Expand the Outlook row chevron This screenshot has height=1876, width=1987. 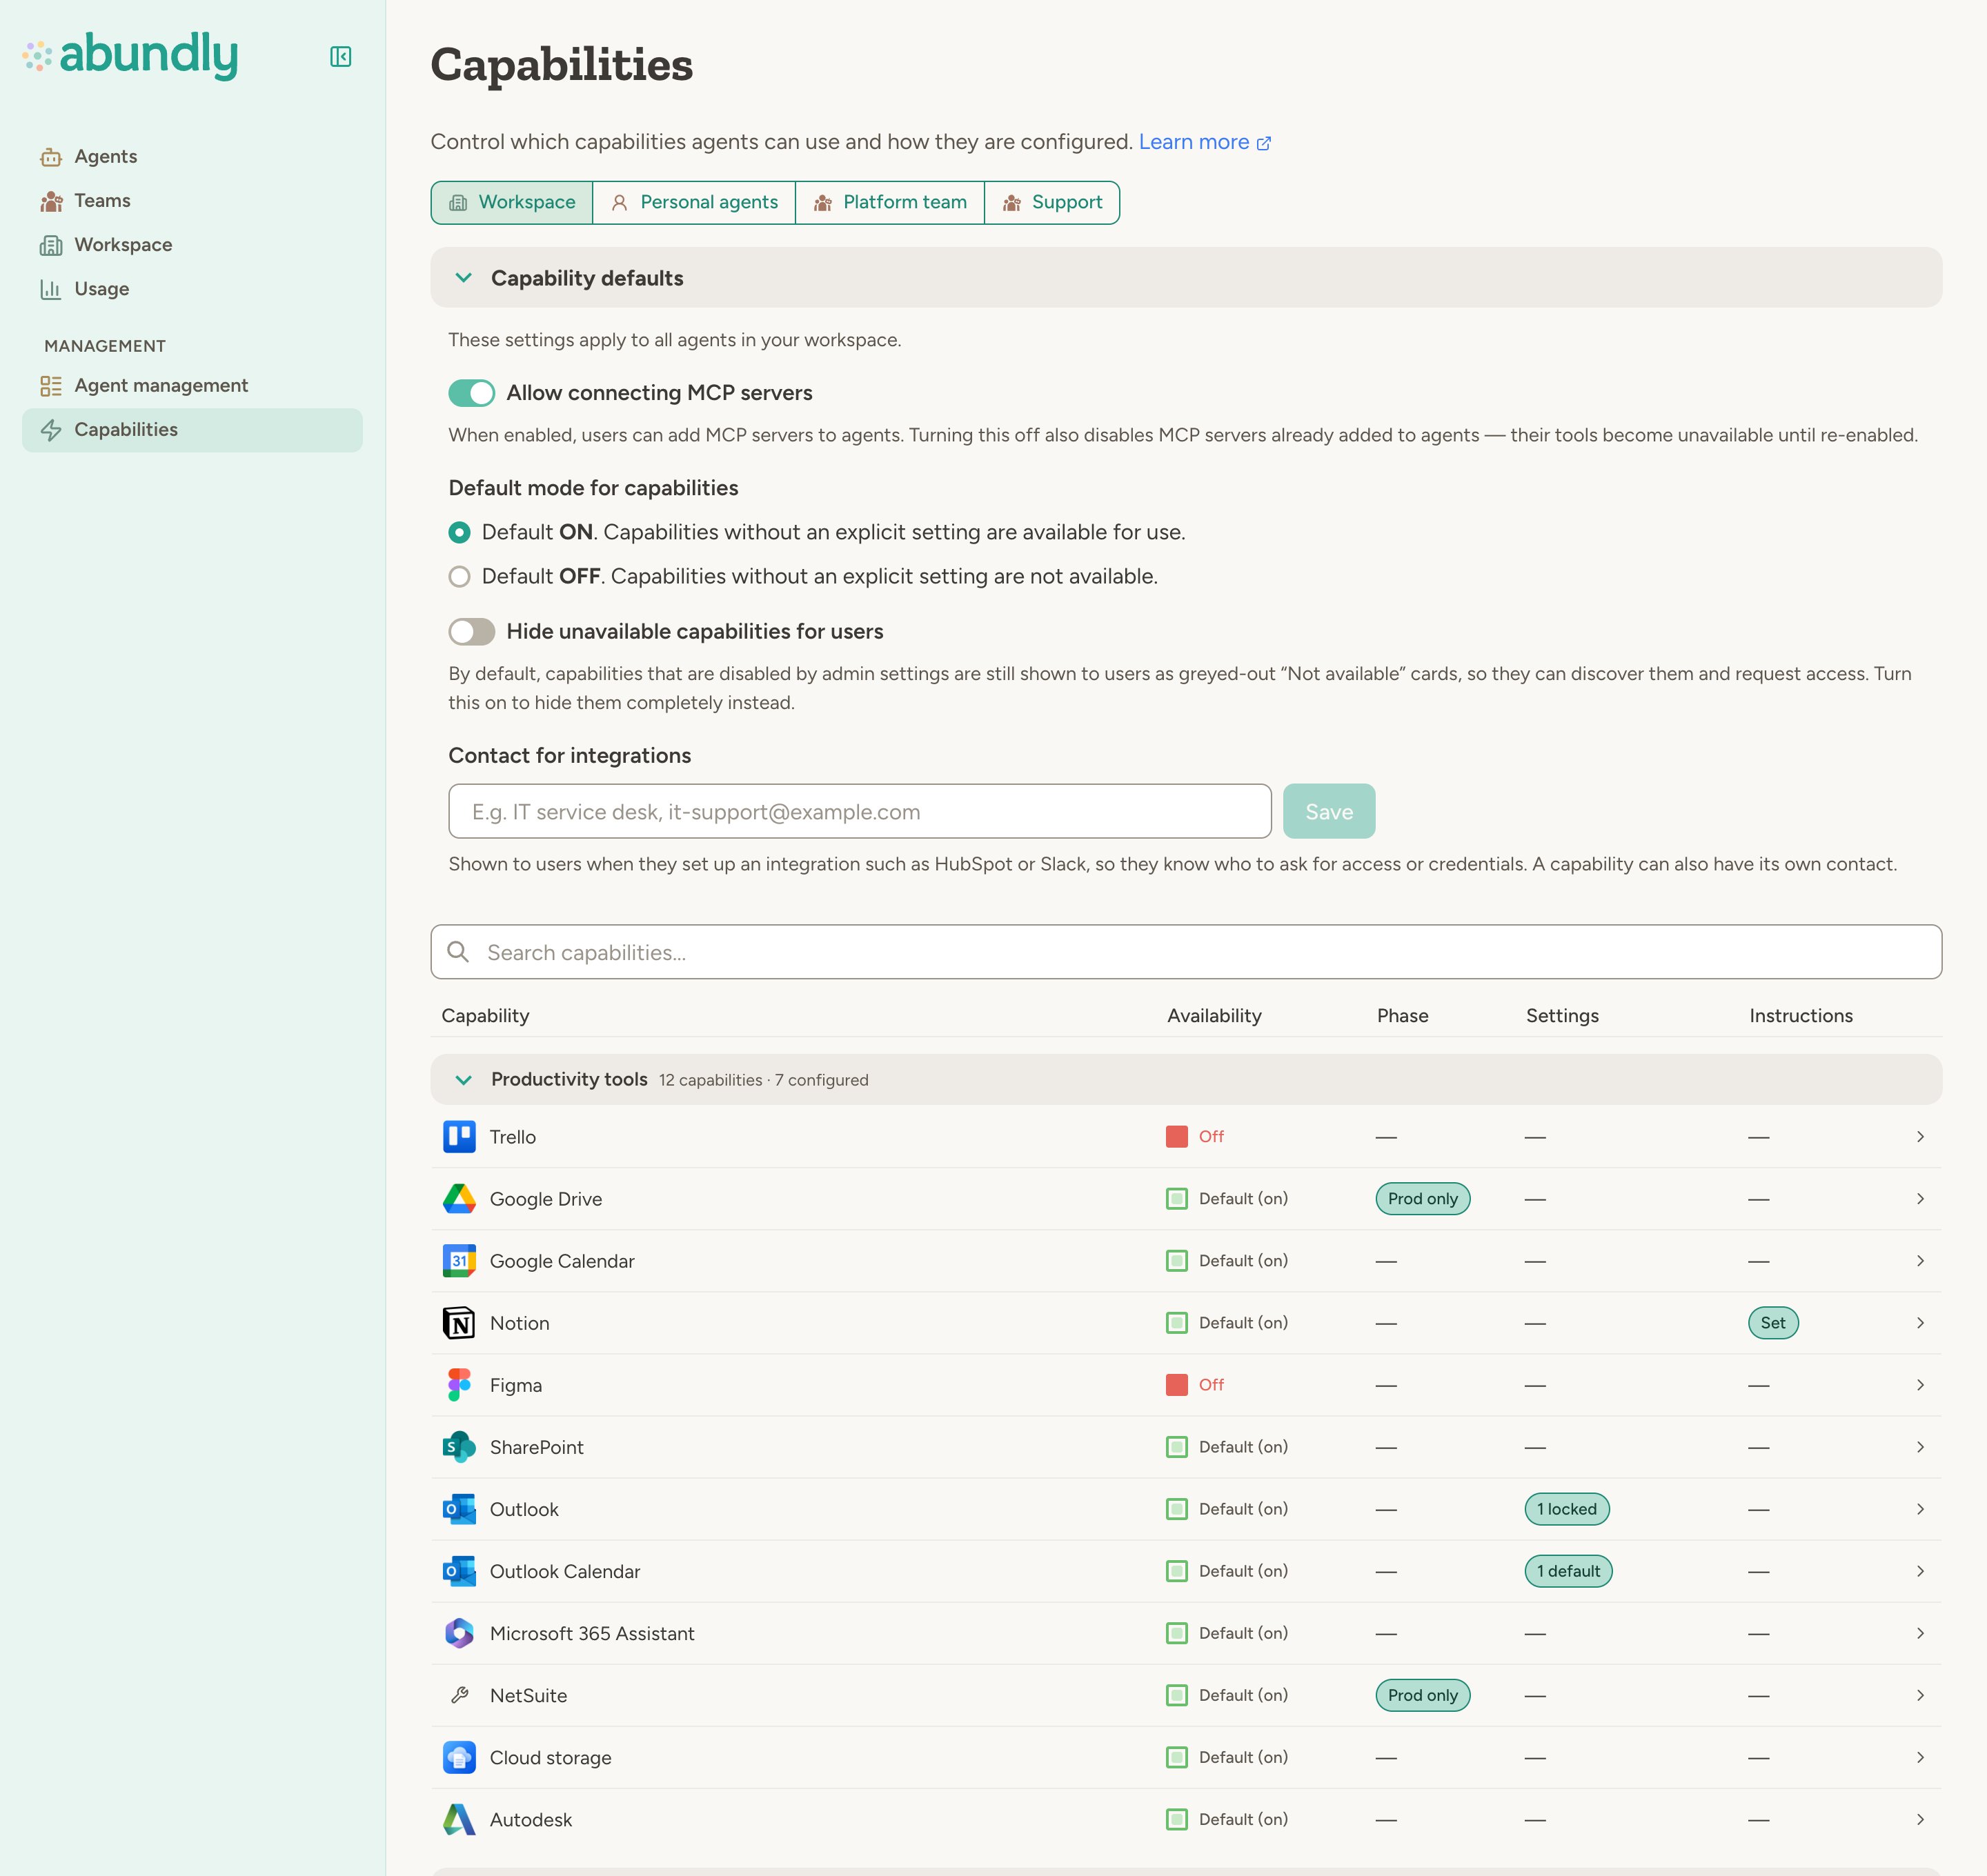[1920, 1509]
